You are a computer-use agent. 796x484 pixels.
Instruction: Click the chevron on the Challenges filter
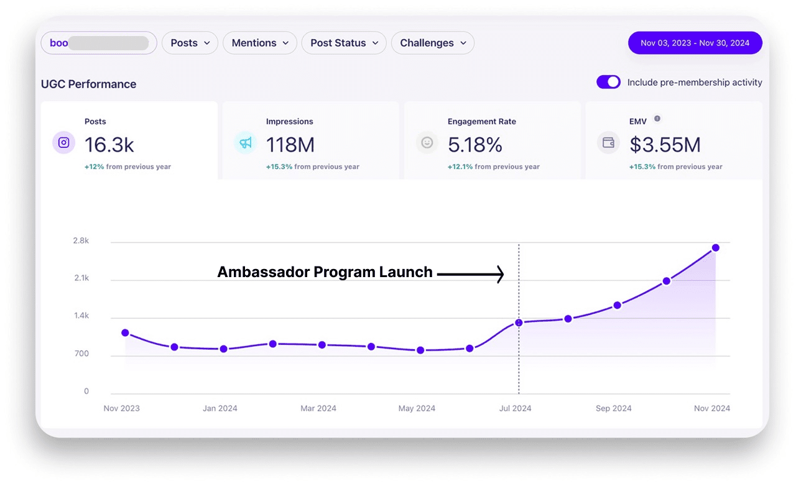point(463,43)
